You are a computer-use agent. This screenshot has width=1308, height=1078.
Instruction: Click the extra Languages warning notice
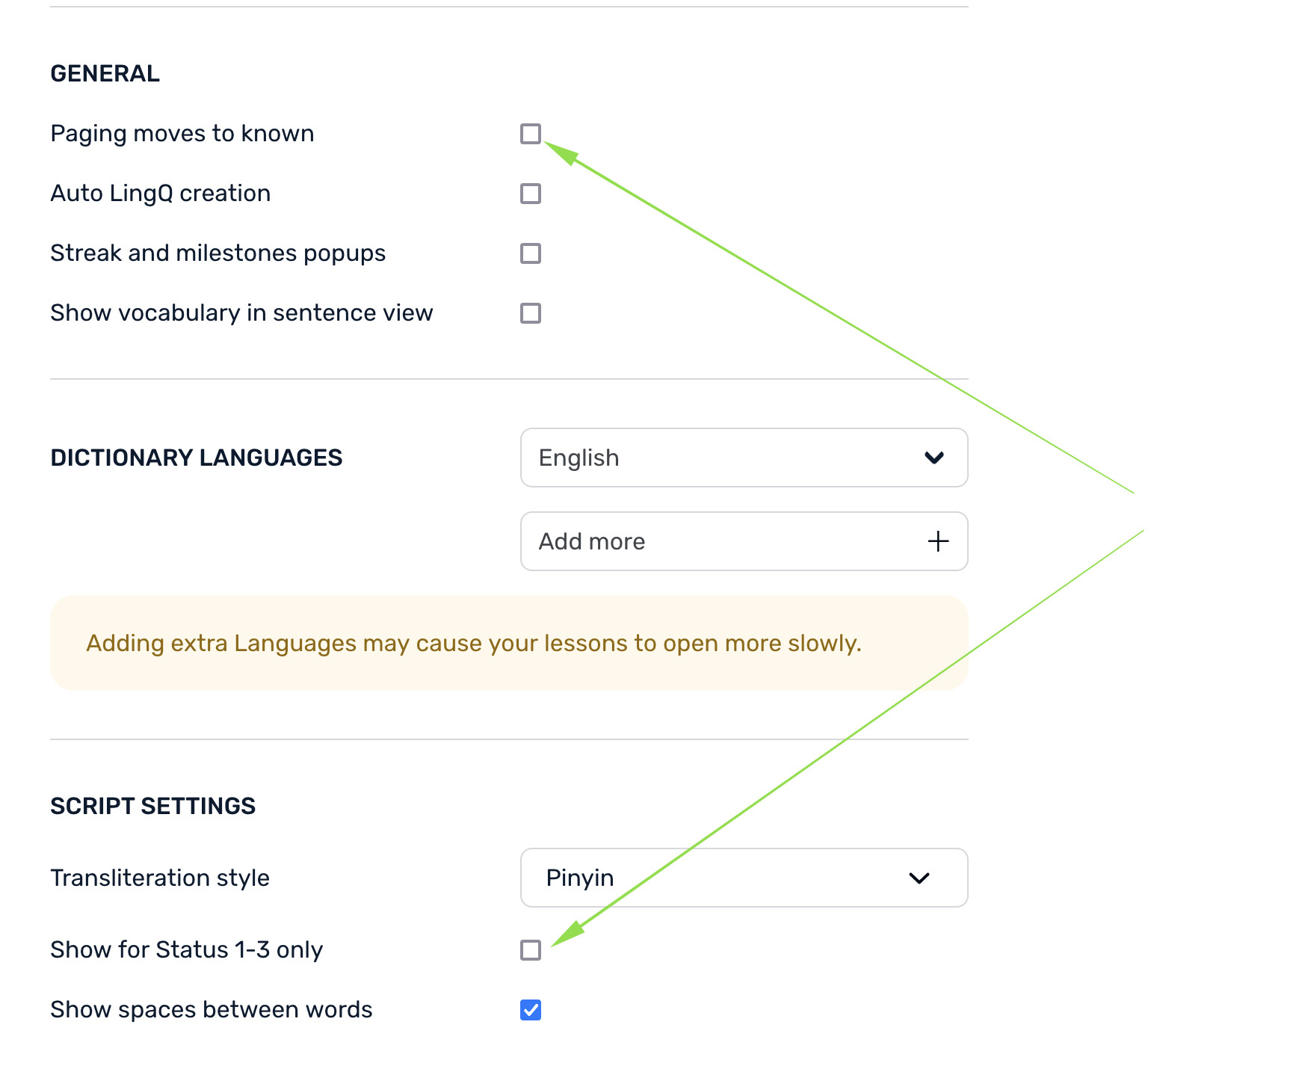[x=509, y=643]
